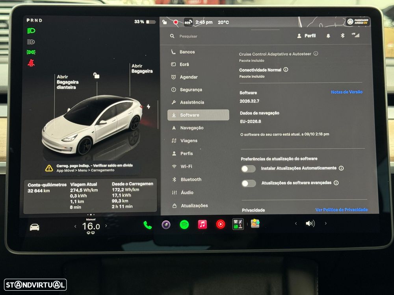Enable Atualizações de software avançadas switch
The height and width of the screenshot is (295, 394).
(249, 183)
